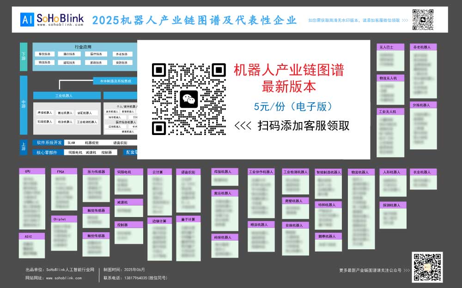The width and height of the screenshot is (462, 288).
Task: Click the 医疗服务 box
Action: pos(96,54)
